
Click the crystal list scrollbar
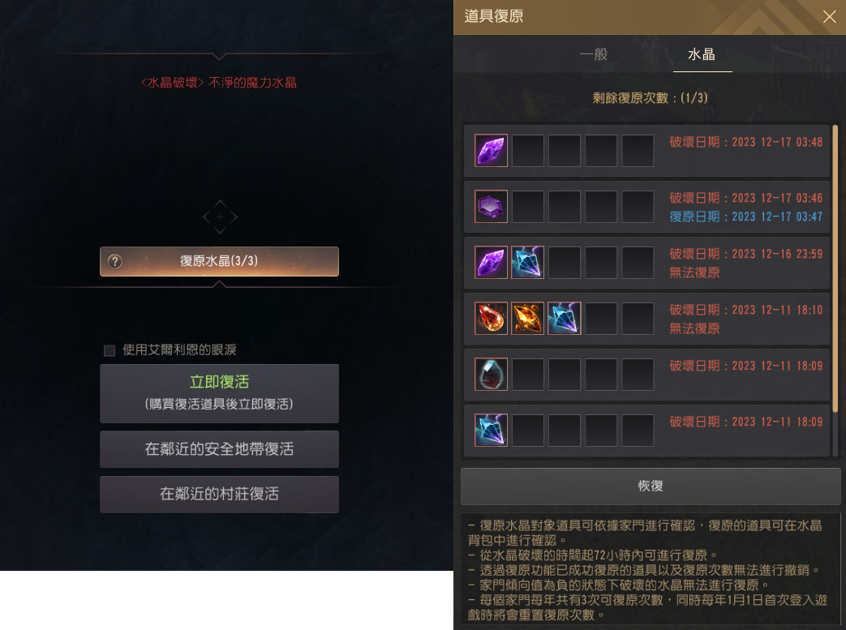tap(835, 270)
